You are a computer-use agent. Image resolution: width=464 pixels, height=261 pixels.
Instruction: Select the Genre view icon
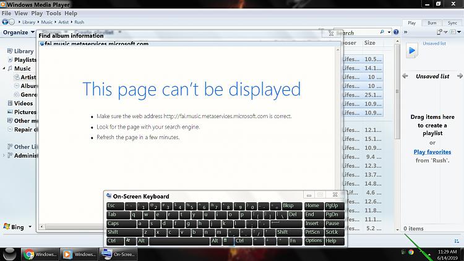tap(17, 95)
